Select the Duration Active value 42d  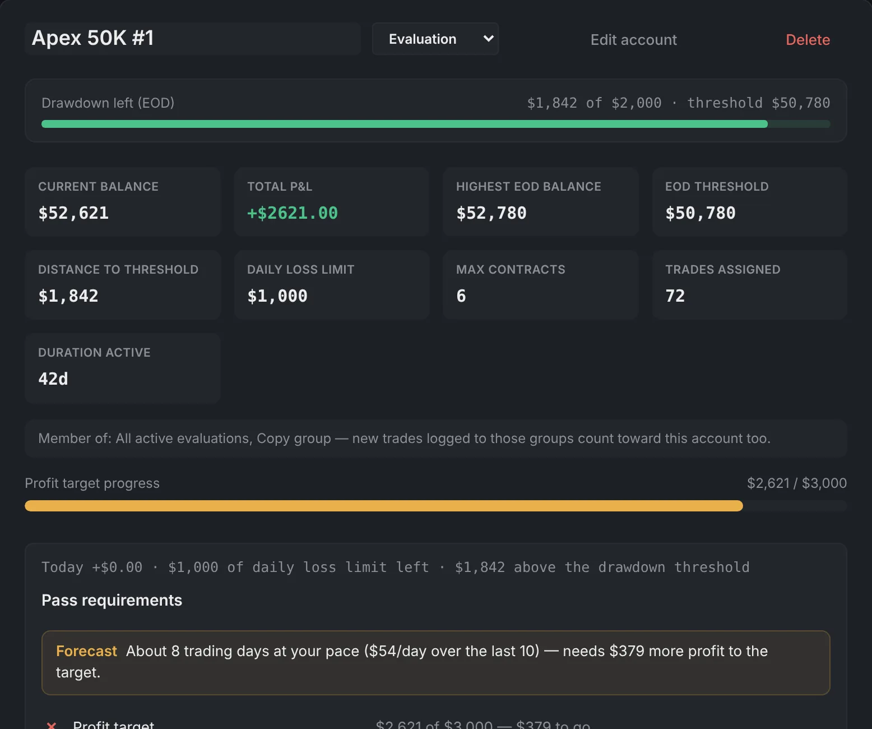(x=53, y=379)
